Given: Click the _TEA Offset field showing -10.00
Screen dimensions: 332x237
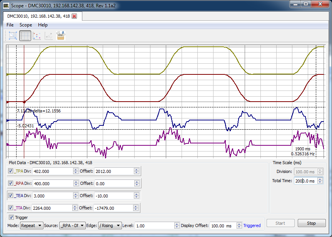Looking at the screenshot, I should (114, 196).
